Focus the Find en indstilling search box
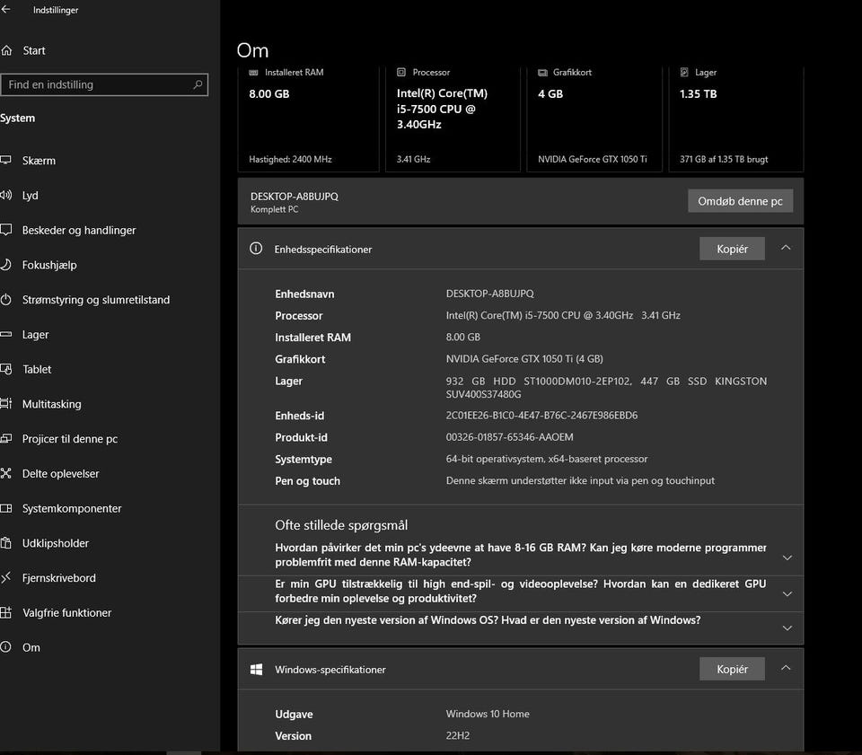 (x=104, y=84)
